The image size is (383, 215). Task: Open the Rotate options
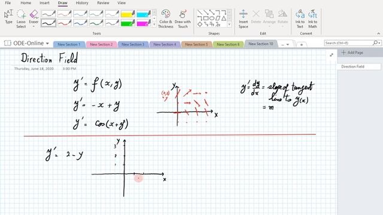point(282,17)
